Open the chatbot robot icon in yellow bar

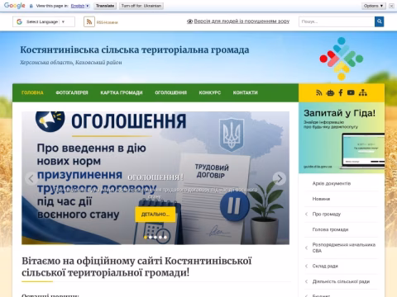[x=330, y=92]
